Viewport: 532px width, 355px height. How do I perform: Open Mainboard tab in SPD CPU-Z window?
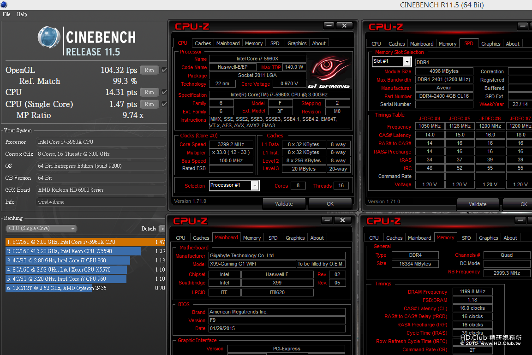[x=422, y=44]
